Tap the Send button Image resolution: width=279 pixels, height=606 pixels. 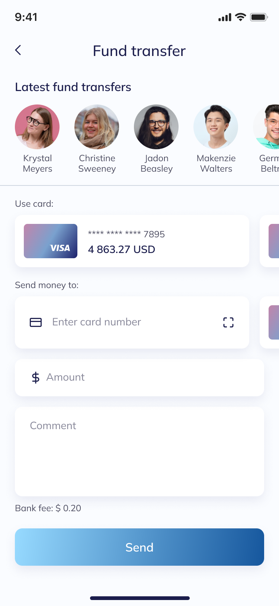[x=139, y=547]
